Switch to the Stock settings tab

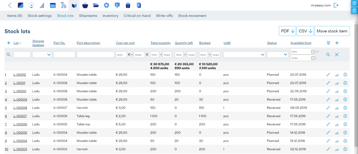pos(40,16)
